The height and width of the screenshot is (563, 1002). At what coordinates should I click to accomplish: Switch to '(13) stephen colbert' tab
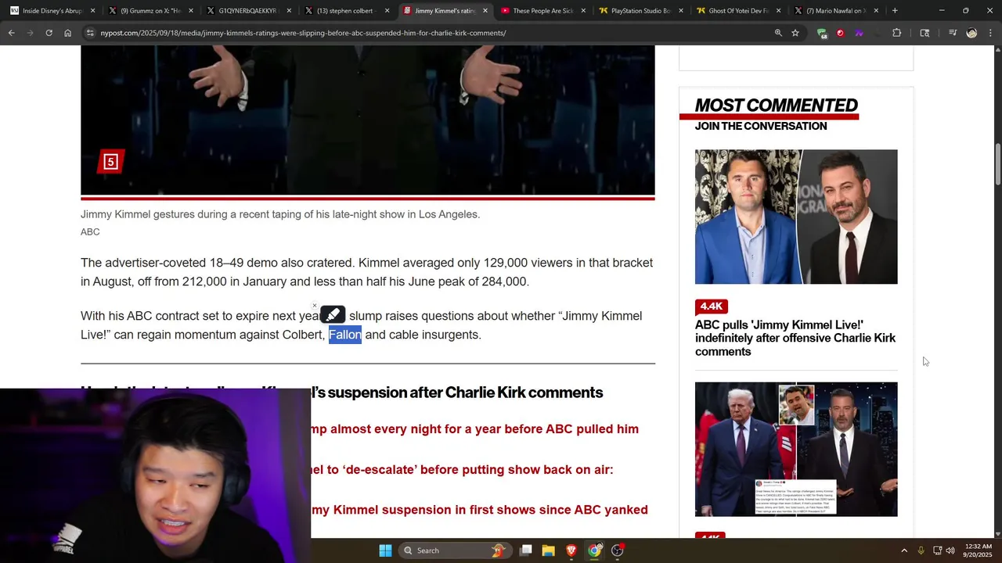pyautogui.click(x=345, y=11)
